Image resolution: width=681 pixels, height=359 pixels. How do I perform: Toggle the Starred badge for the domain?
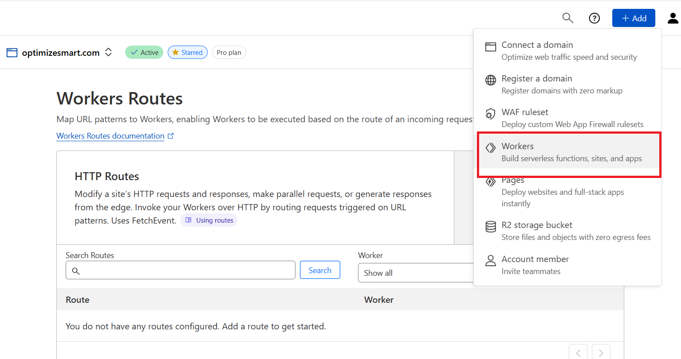pyautogui.click(x=187, y=52)
